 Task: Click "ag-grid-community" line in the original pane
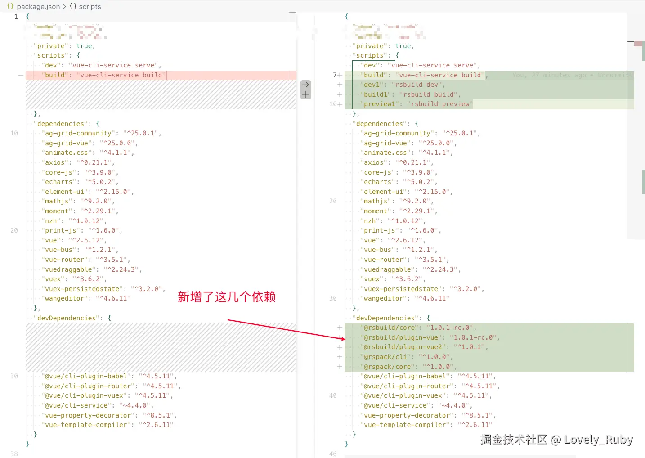pyautogui.click(x=101, y=133)
